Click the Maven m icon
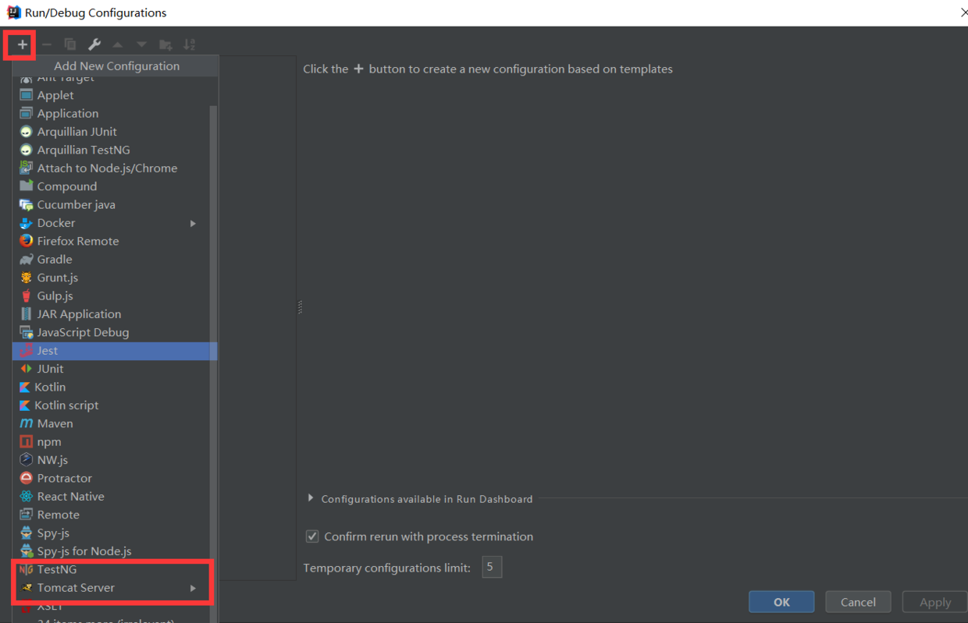The height and width of the screenshot is (623, 968). [x=26, y=423]
